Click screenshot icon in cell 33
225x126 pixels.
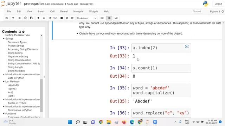click(187, 46)
